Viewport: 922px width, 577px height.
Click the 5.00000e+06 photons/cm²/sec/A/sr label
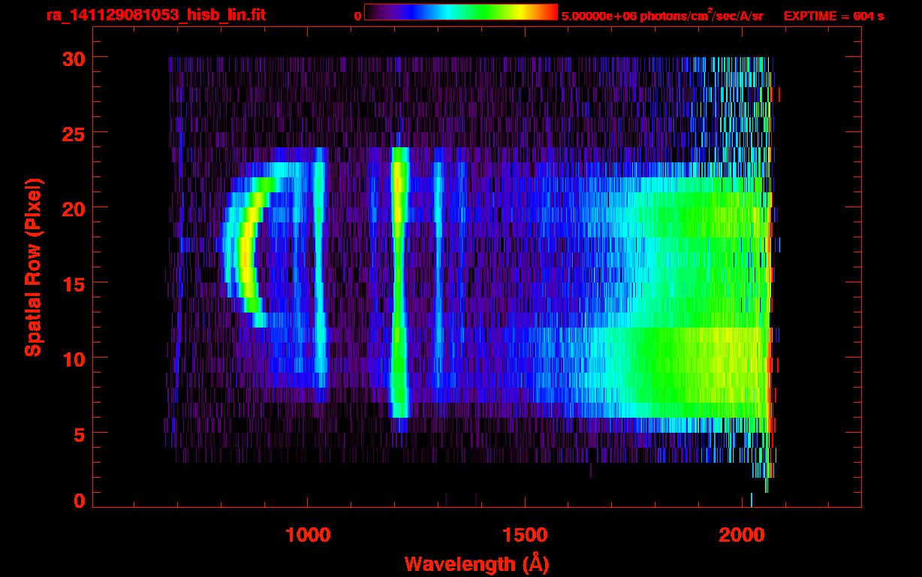[662, 15]
